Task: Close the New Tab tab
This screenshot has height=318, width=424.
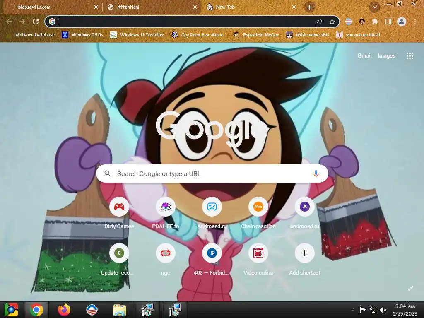Action: tap(294, 7)
